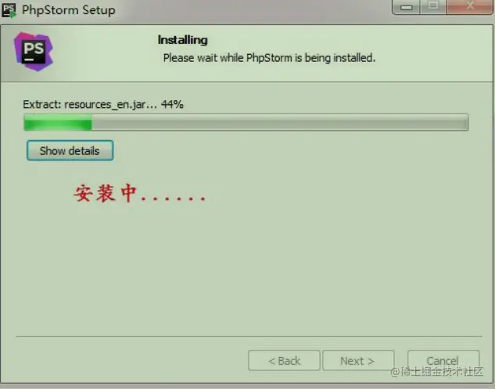495x389 pixels.
Task: Click the separator line above navigation buttons
Action: (249, 337)
